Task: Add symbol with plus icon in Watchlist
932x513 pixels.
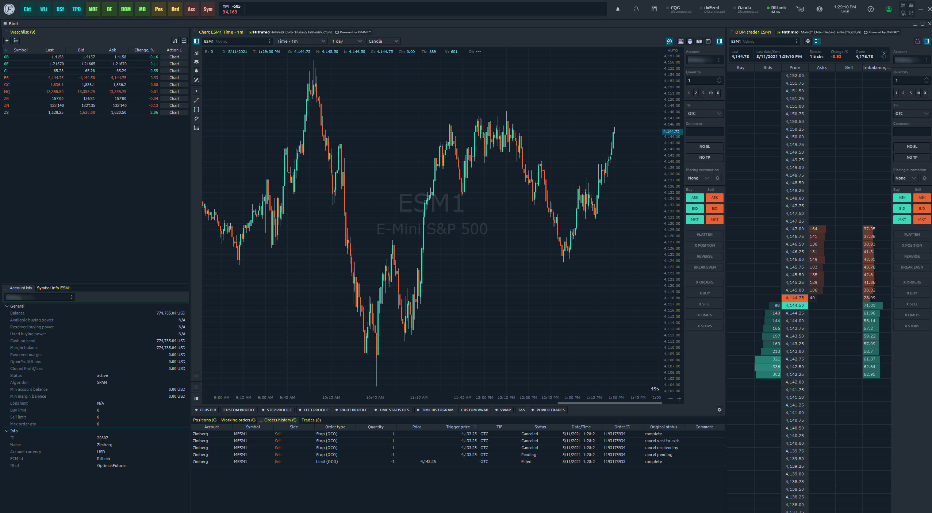Action: (x=7, y=40)
